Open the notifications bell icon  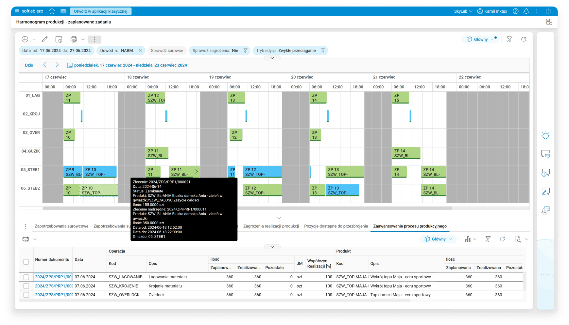pos(526,11)
